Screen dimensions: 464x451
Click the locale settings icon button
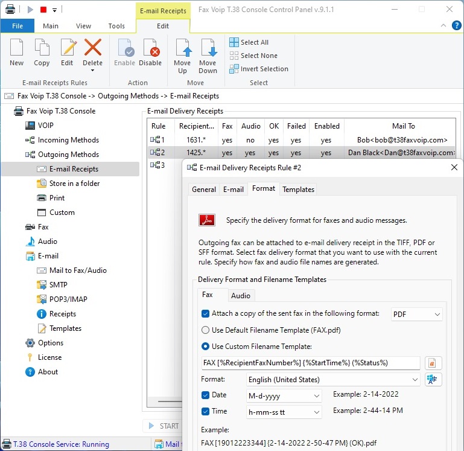433,380
